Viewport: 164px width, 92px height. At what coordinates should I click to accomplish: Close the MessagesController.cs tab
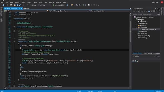click(x=21, y=8)
